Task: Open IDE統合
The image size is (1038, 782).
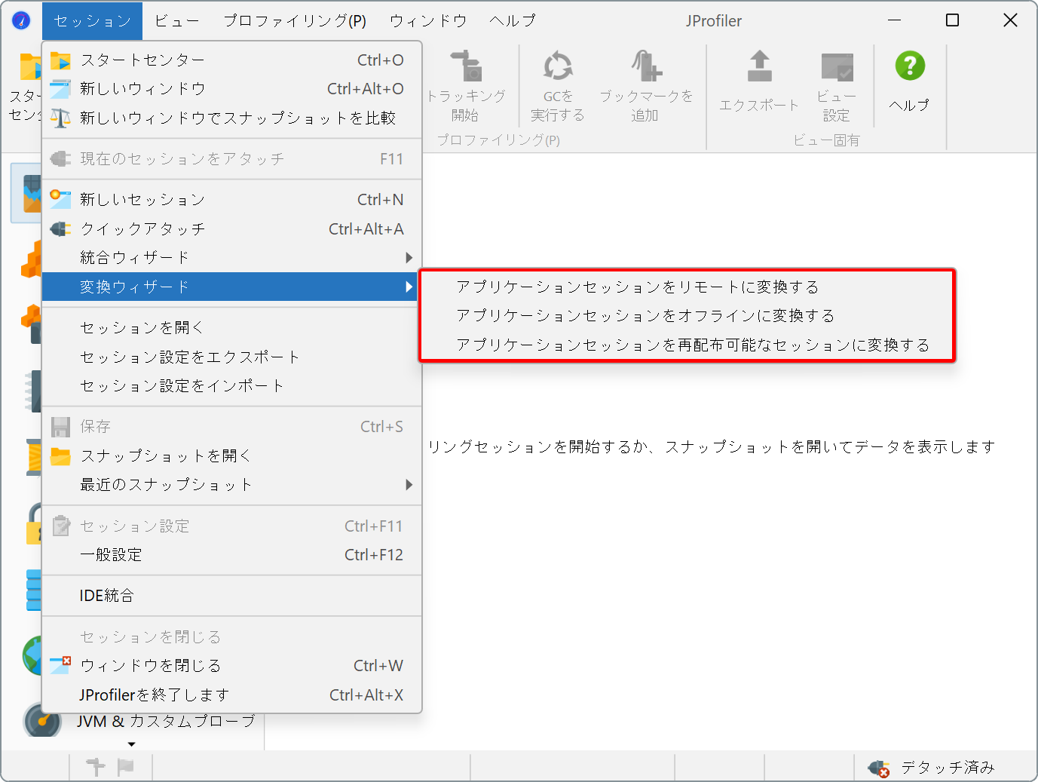Action: 231,596
